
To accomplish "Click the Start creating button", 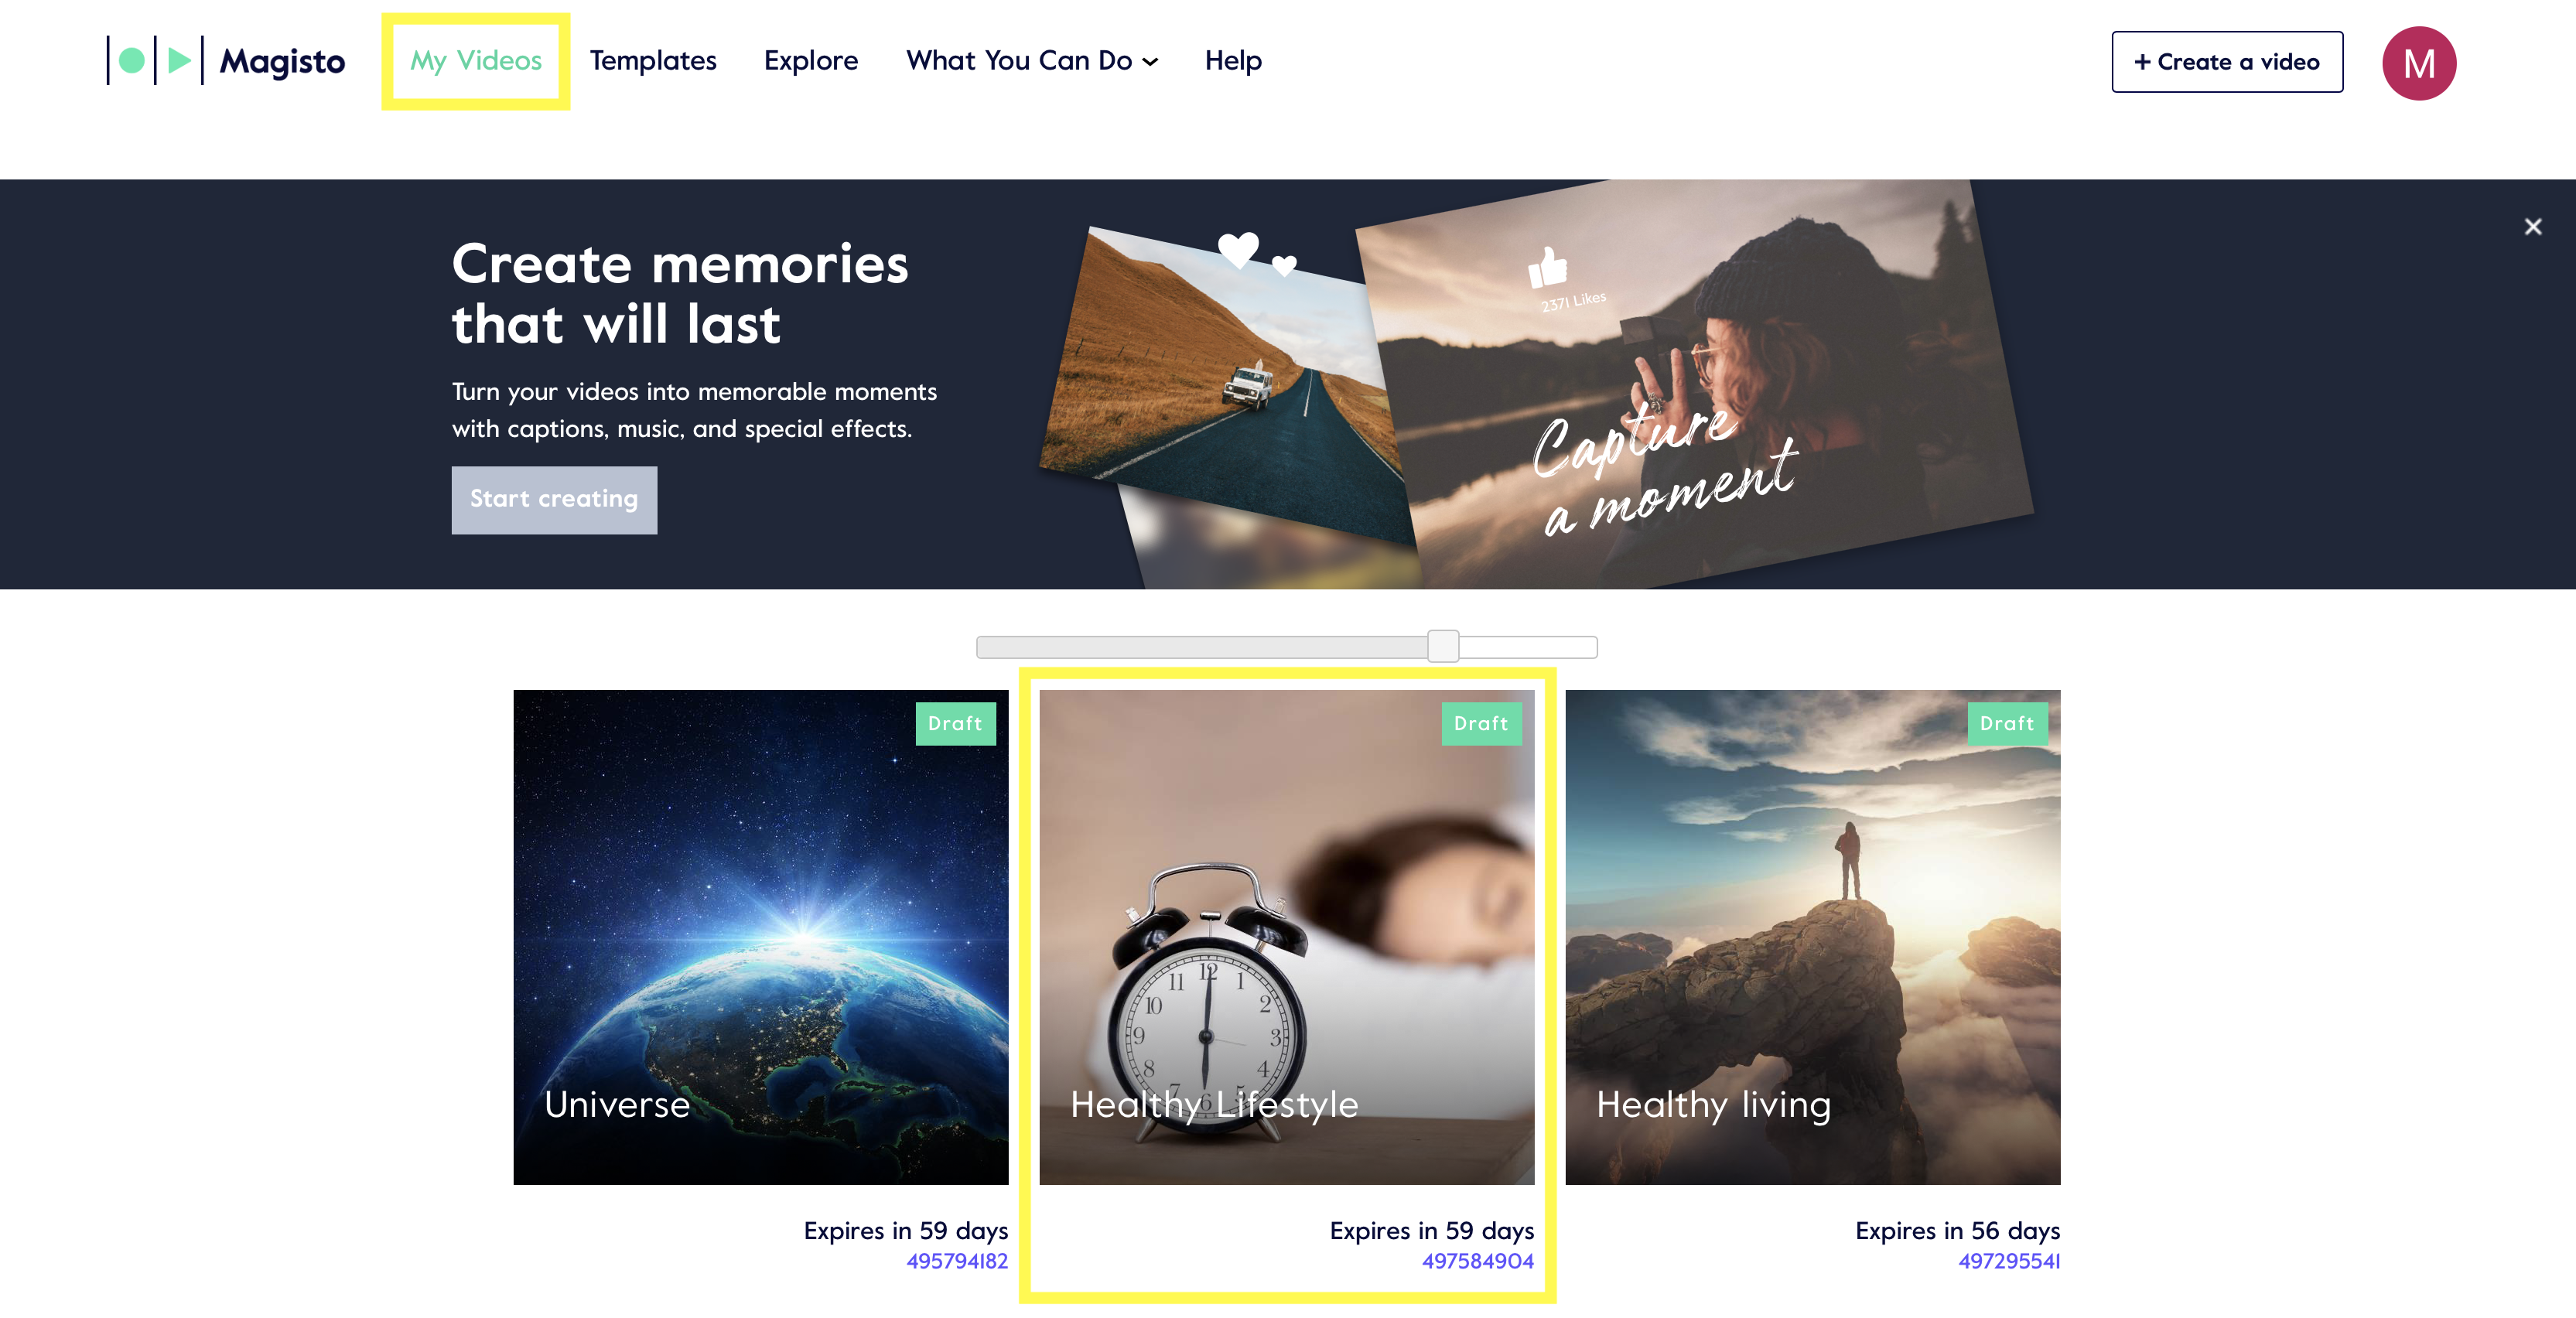I will (x=554, y=499).
